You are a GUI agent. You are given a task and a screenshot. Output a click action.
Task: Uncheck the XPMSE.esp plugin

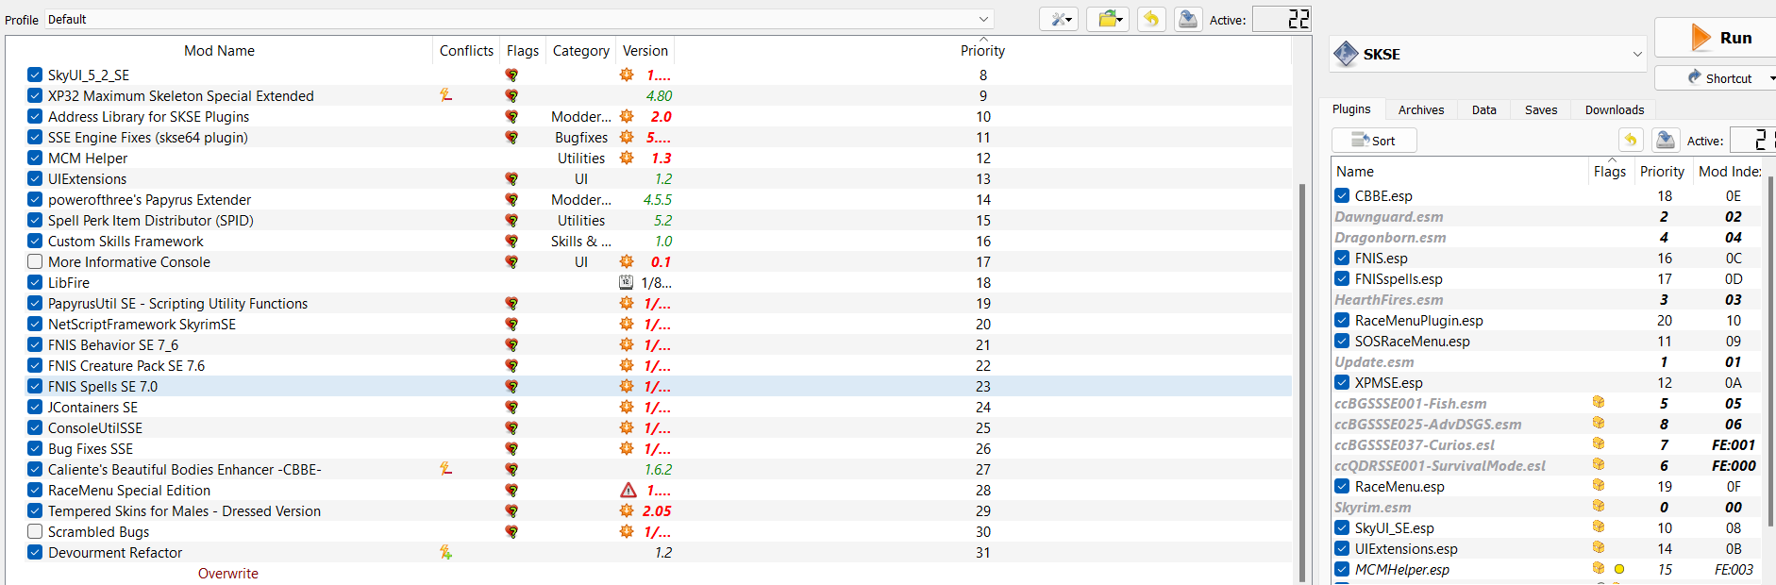click(1342, 382)
